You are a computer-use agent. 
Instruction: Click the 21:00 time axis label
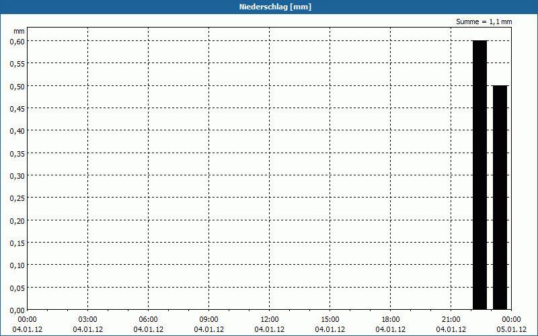(451, 319)
